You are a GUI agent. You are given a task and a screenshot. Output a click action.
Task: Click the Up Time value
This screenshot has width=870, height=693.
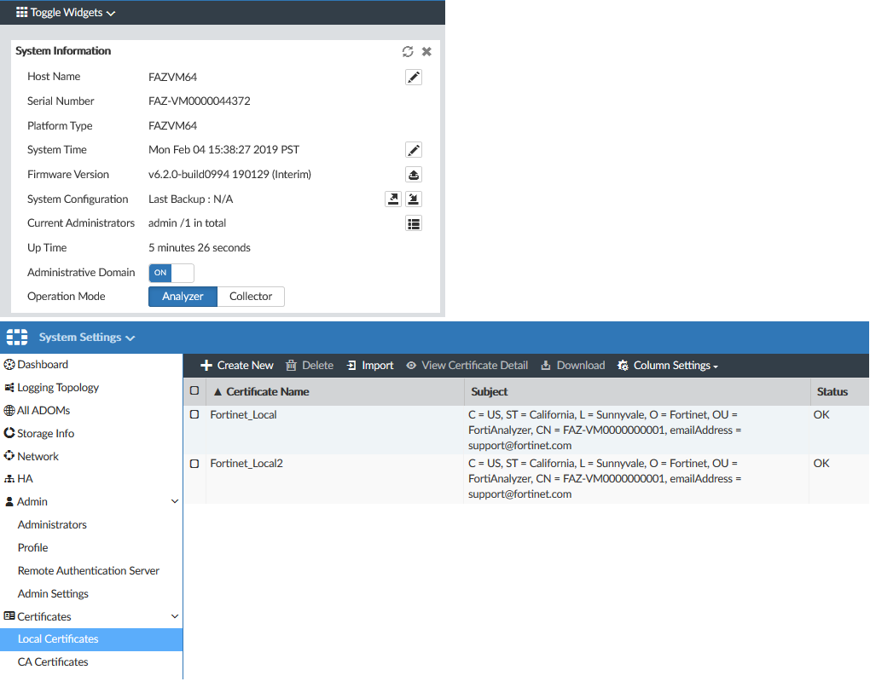click(200, 248)
